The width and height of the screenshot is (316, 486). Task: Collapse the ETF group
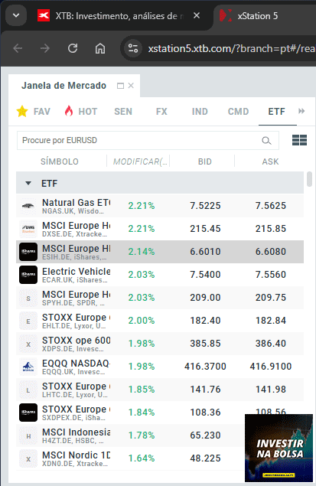point(28,183)
